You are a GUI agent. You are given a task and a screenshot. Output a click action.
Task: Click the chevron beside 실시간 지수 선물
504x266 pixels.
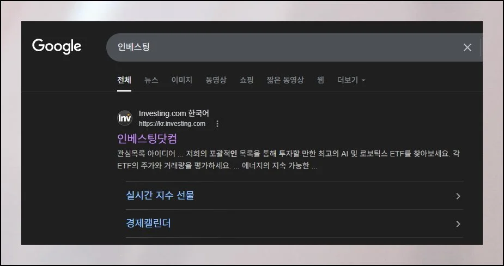coord(458,196)
